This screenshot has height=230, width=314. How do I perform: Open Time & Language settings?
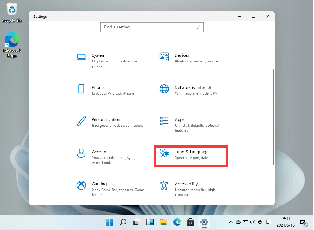[x=191, y=156]
